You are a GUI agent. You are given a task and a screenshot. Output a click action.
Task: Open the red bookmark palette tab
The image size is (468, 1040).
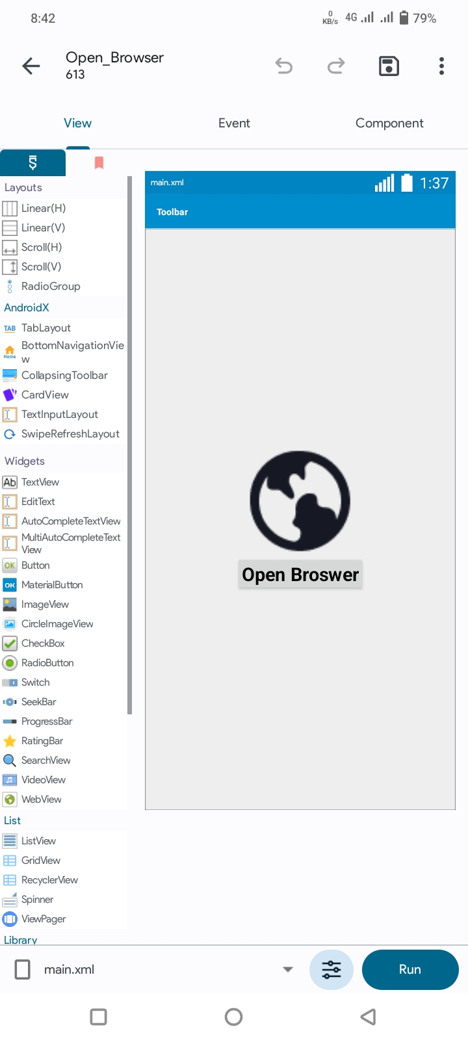(99, 162)
